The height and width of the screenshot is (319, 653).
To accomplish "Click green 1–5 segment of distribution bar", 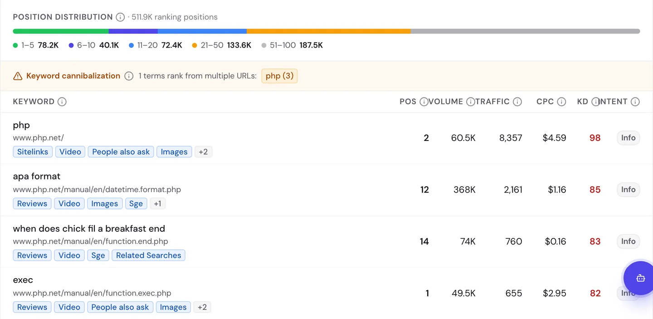I will pos(61,31).
